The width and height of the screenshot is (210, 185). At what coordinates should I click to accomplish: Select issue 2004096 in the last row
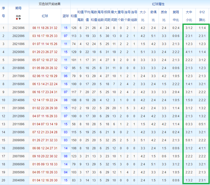point(19,180)
